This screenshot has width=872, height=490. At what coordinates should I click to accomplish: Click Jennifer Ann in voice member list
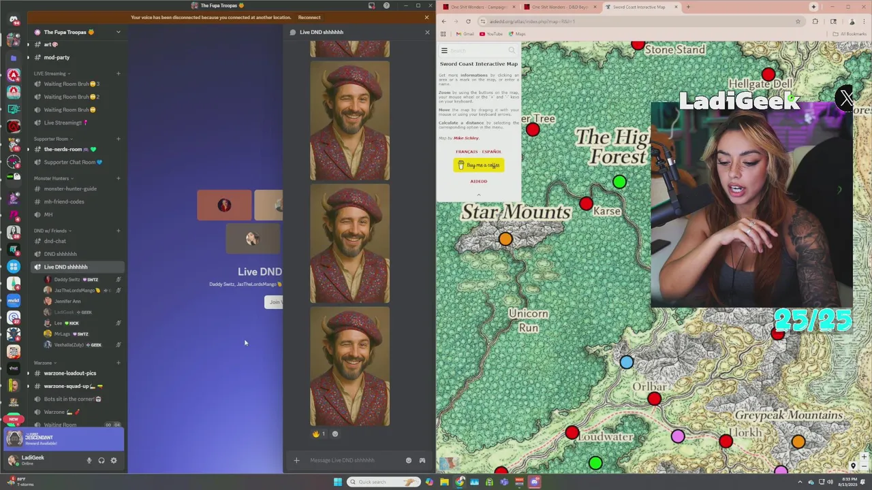tap(82, 301)
